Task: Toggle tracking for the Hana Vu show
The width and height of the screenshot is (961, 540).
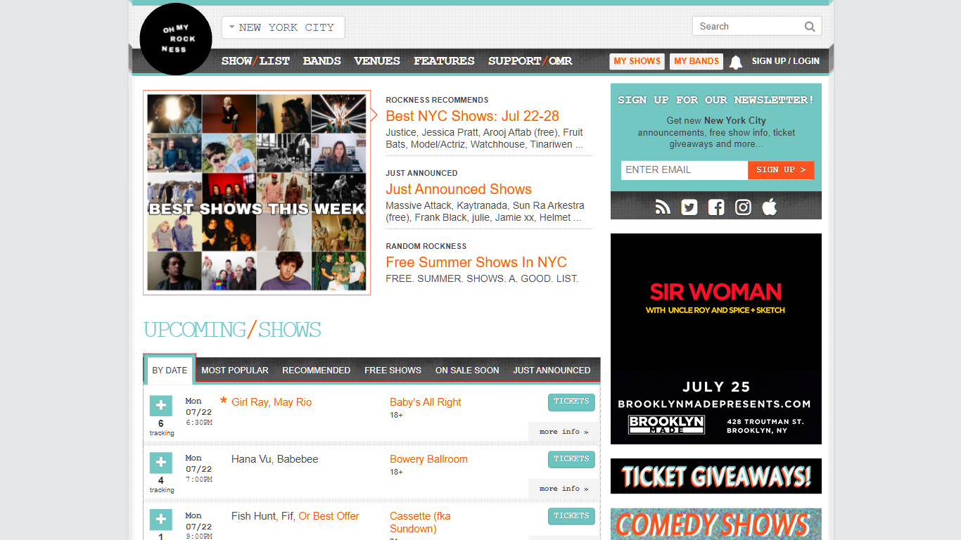Action: pos(160,463)
